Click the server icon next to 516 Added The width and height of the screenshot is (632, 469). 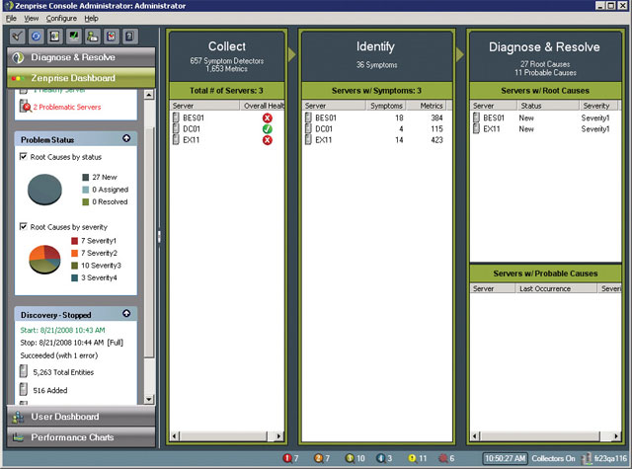[24, 389]
